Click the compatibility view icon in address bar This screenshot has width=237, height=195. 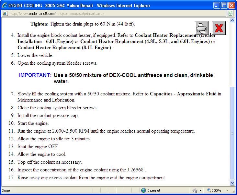[x=230, y=14]
